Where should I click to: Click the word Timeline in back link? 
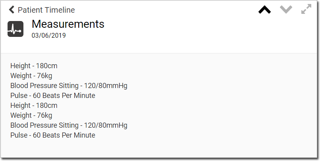(x=60, y=10)
